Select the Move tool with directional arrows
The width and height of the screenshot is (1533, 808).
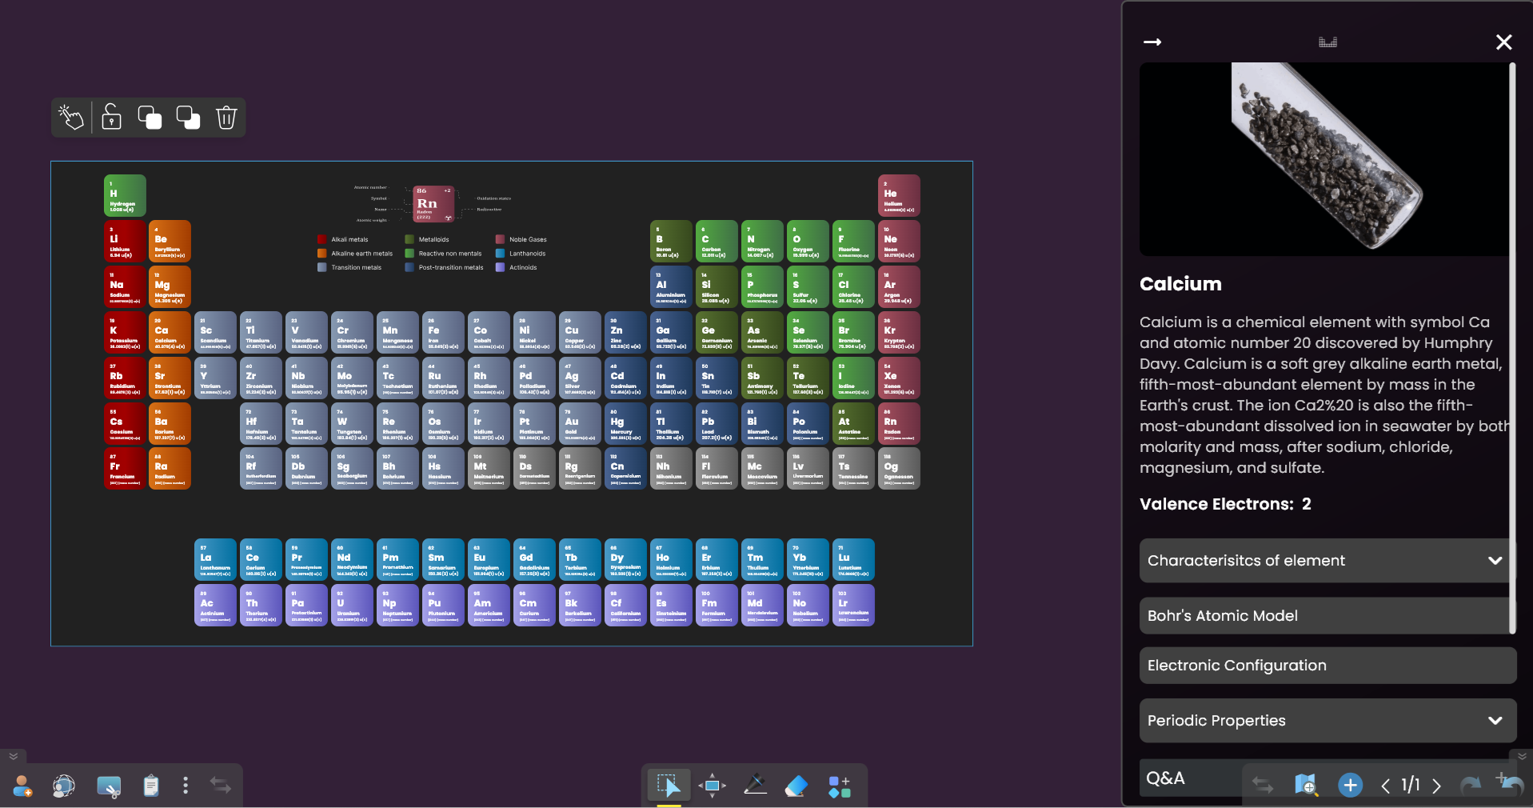[712, 786]
